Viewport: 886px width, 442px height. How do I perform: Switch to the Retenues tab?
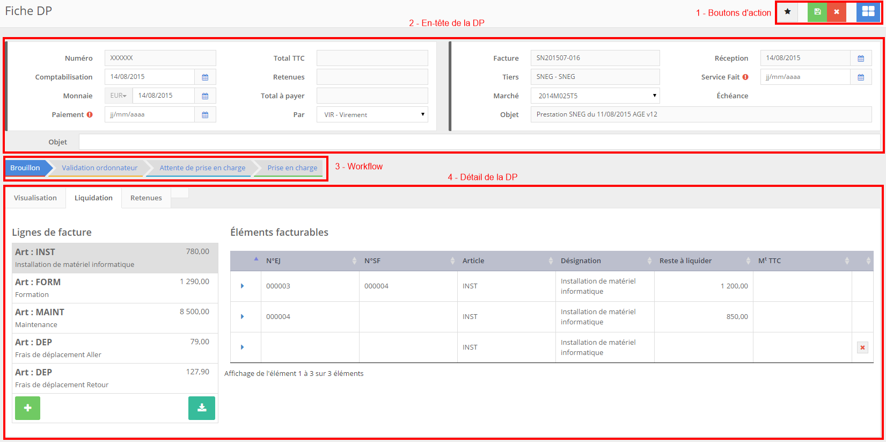pos(146,198)
